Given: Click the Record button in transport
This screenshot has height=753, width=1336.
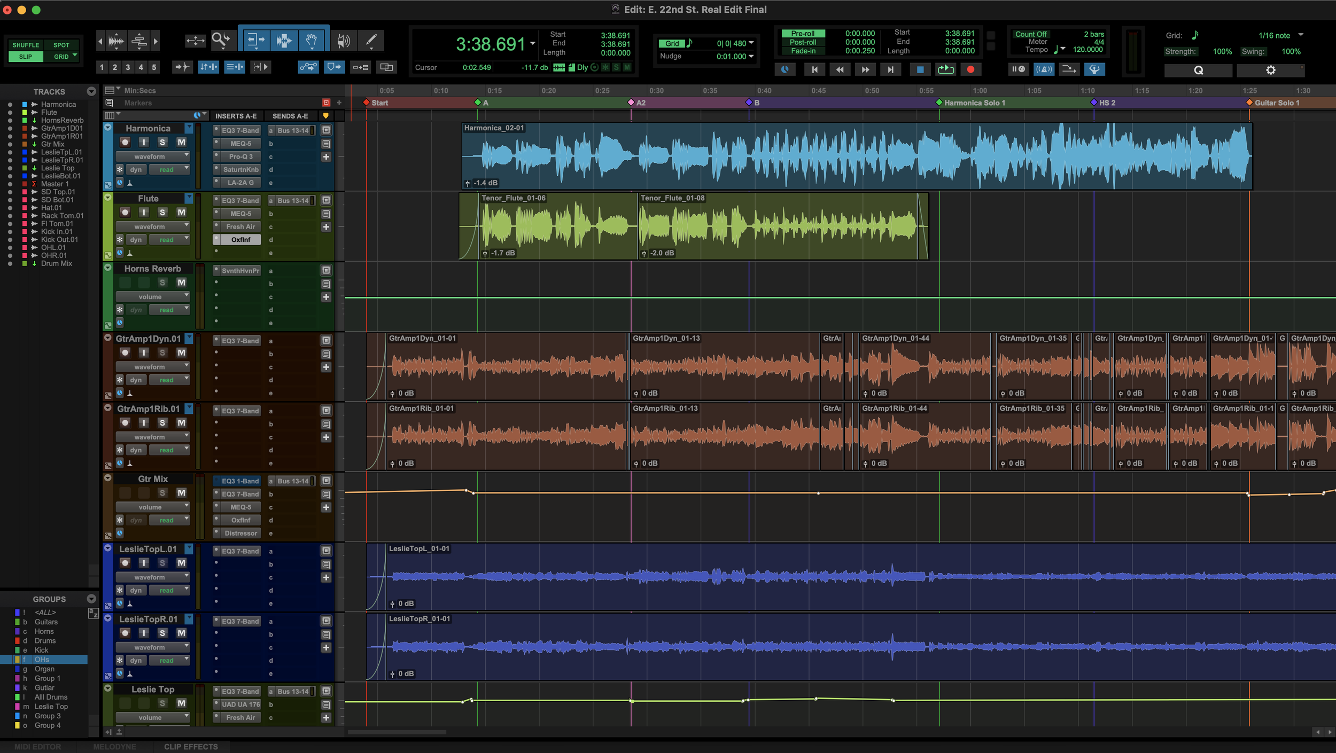Looking at the screenshot, I should point(970,69).
